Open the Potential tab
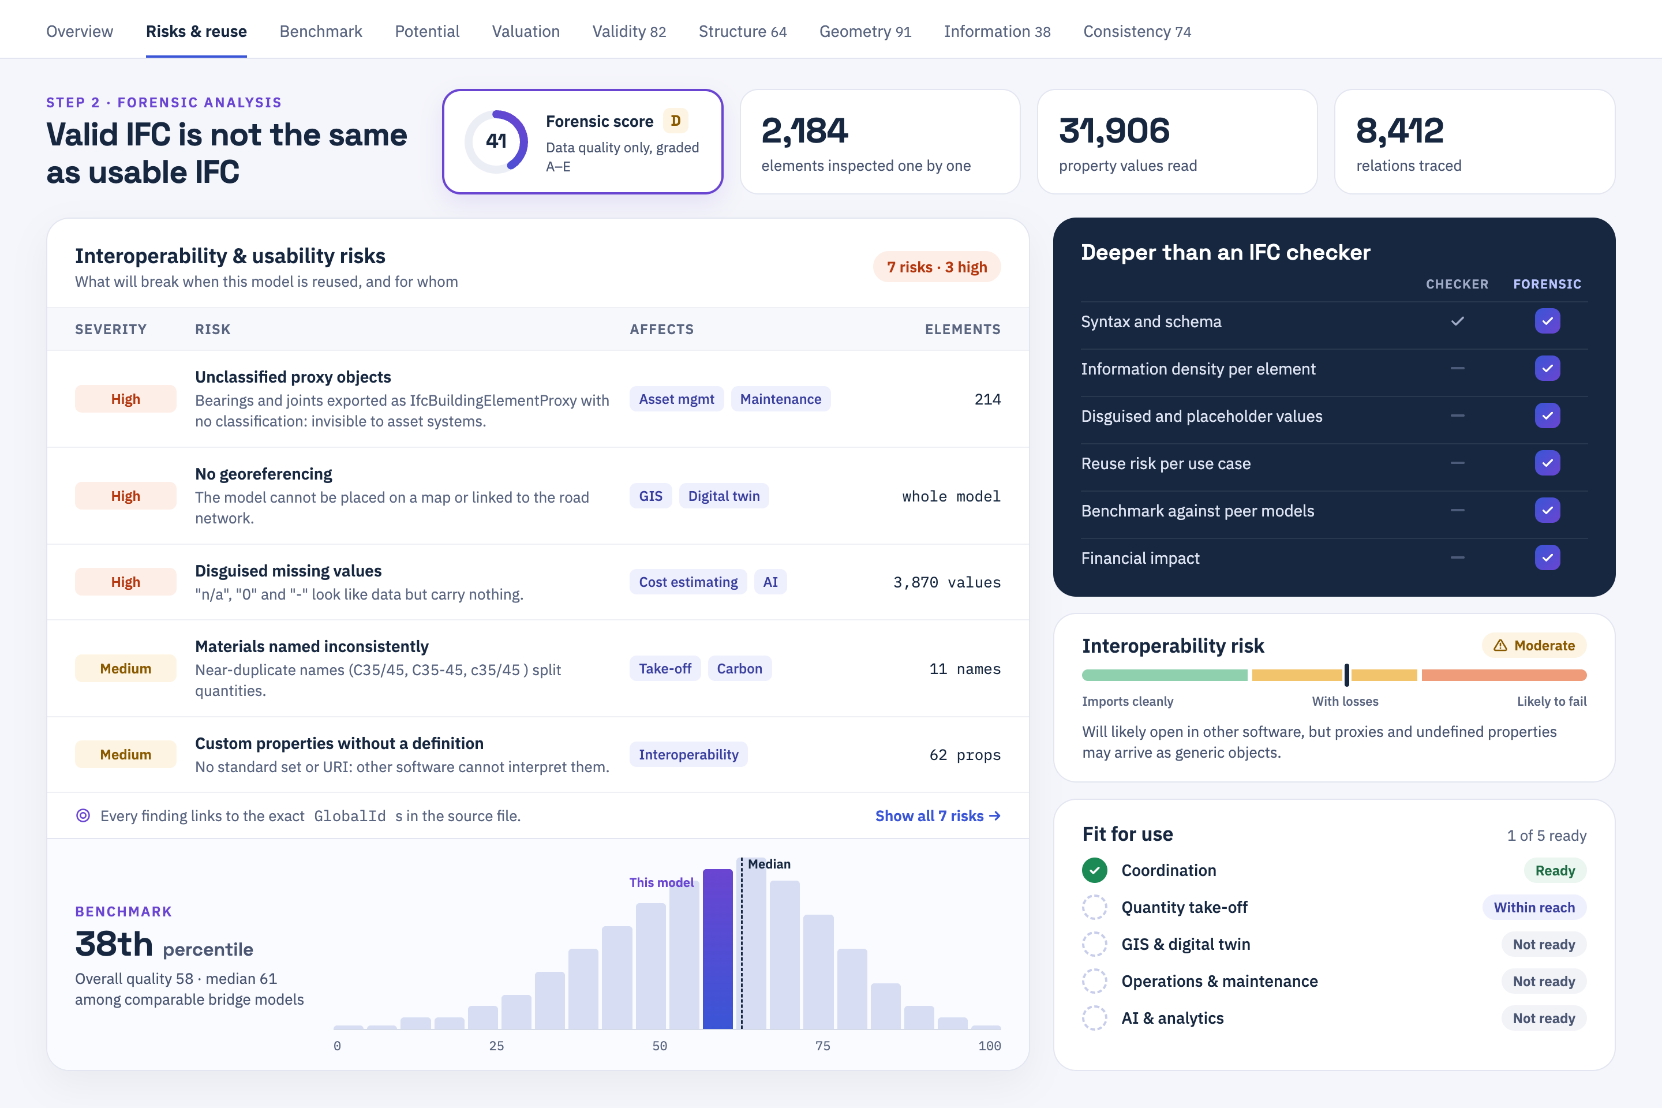Image resolution: width=1662 pixels, height=1108 pixels. tap(427, 31)
